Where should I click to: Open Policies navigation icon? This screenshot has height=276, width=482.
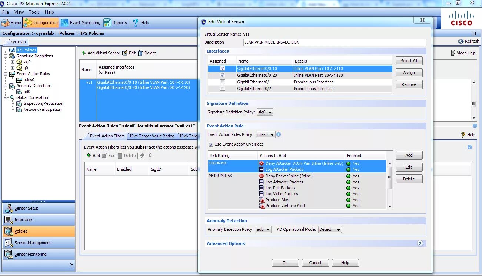(x=9, y=231)
